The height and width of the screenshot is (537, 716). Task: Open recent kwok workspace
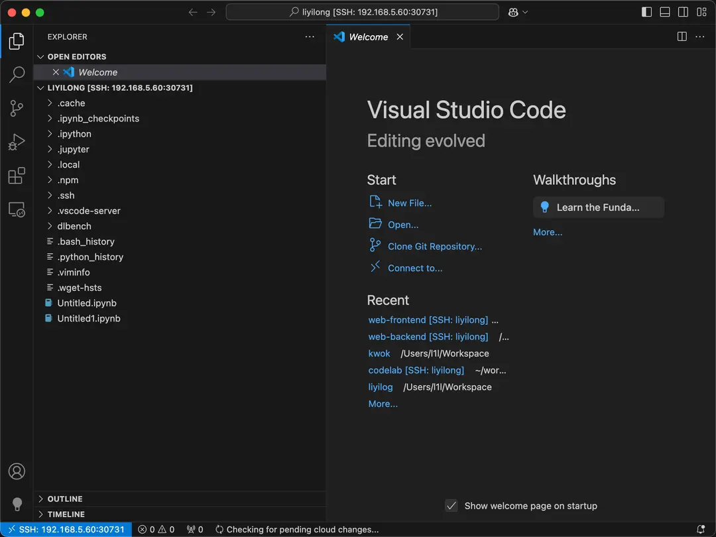(379, 353)
